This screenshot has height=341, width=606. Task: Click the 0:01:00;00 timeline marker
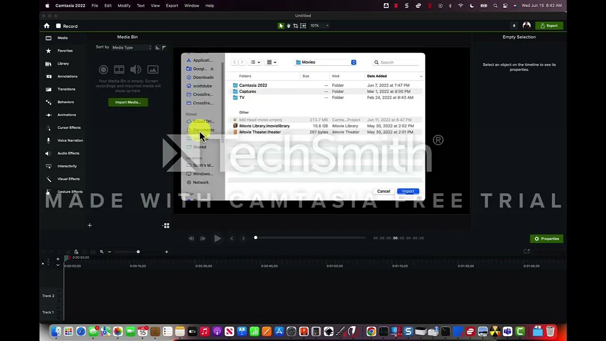[x=335, y=266]
